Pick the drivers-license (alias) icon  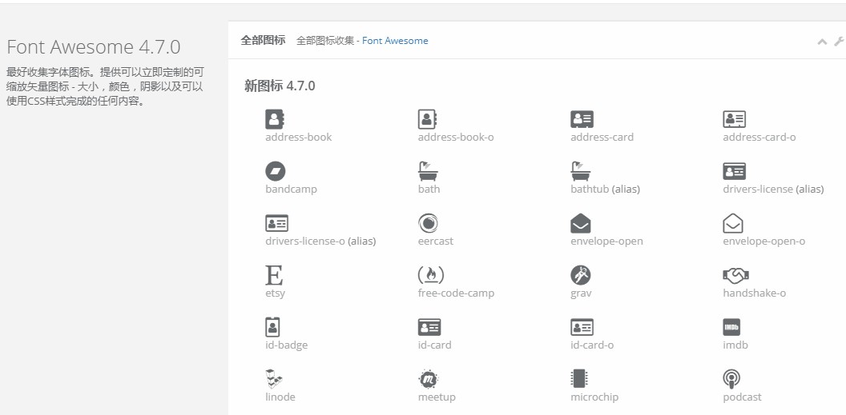click(735, 171)
